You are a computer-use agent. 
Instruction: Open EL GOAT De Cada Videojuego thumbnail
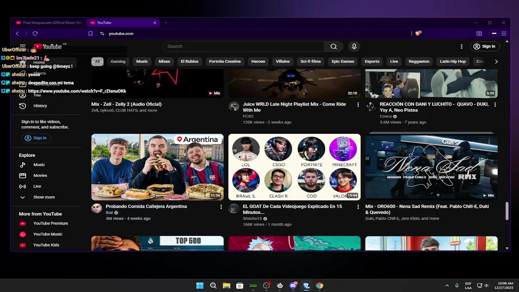click(x=294, y=167)
